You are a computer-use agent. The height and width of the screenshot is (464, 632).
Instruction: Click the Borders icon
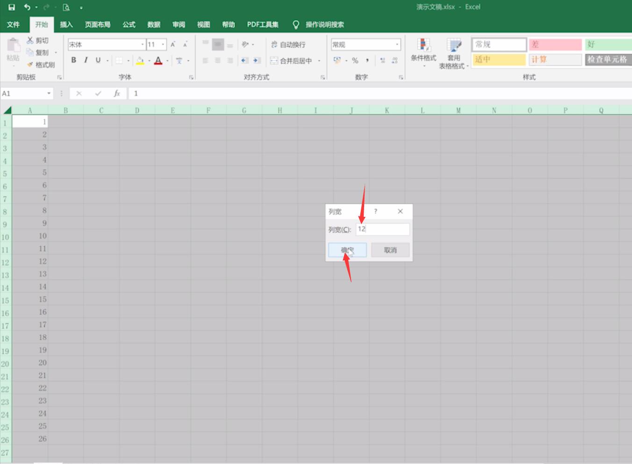click(119, 60)
